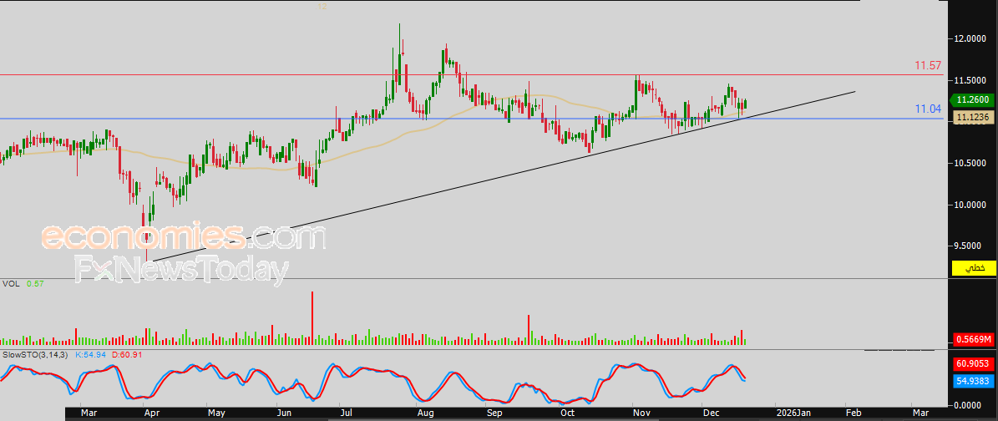Click the beige 11.1236 moving average tag

tap(972, 119)
